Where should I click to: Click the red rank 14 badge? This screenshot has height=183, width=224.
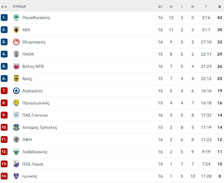[4, 176]
